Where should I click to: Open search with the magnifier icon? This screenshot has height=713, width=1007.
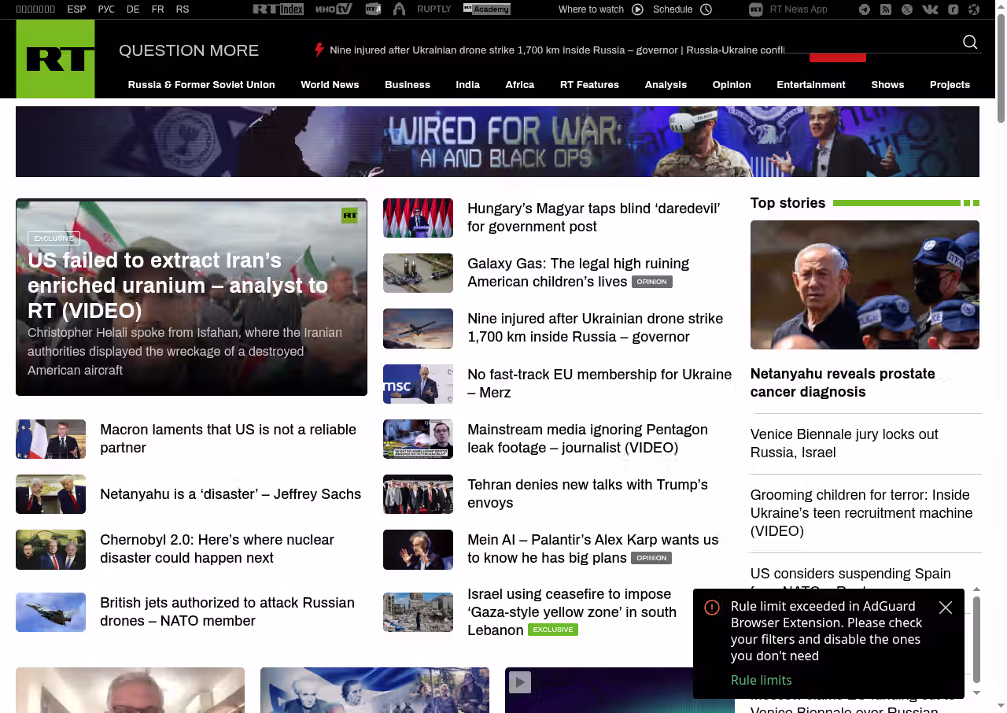point(969,42)
